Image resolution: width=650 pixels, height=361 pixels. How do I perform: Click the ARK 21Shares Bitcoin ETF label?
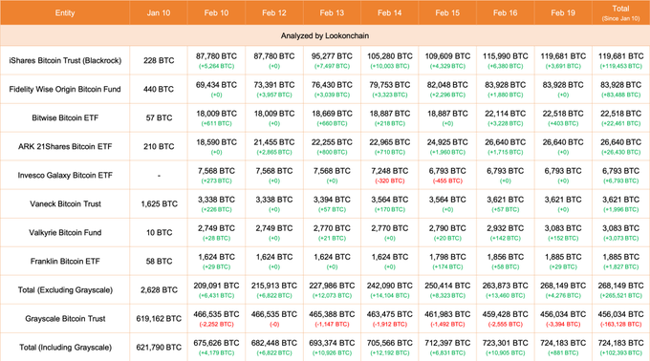click(x=65, y=146)
